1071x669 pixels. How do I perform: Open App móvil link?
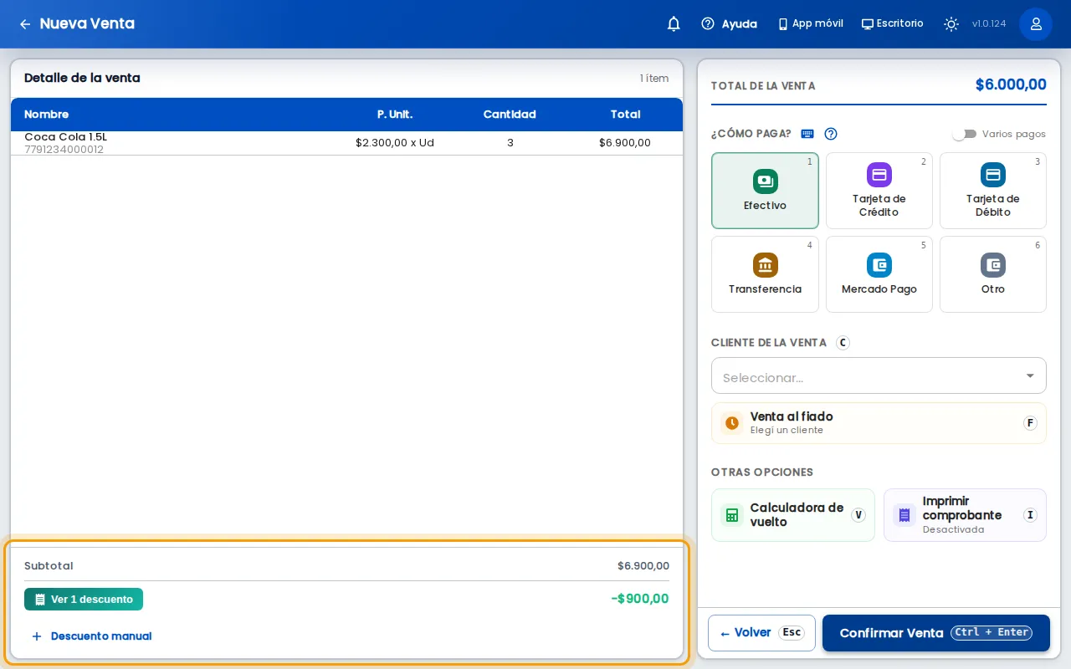(x=810, y=24)
